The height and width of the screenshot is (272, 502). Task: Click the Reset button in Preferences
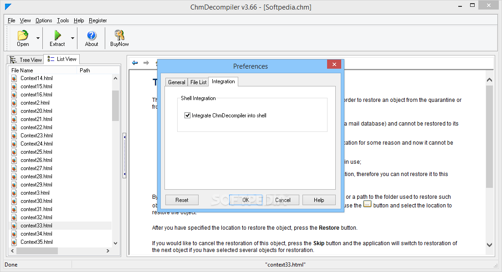tap(182, 200)
